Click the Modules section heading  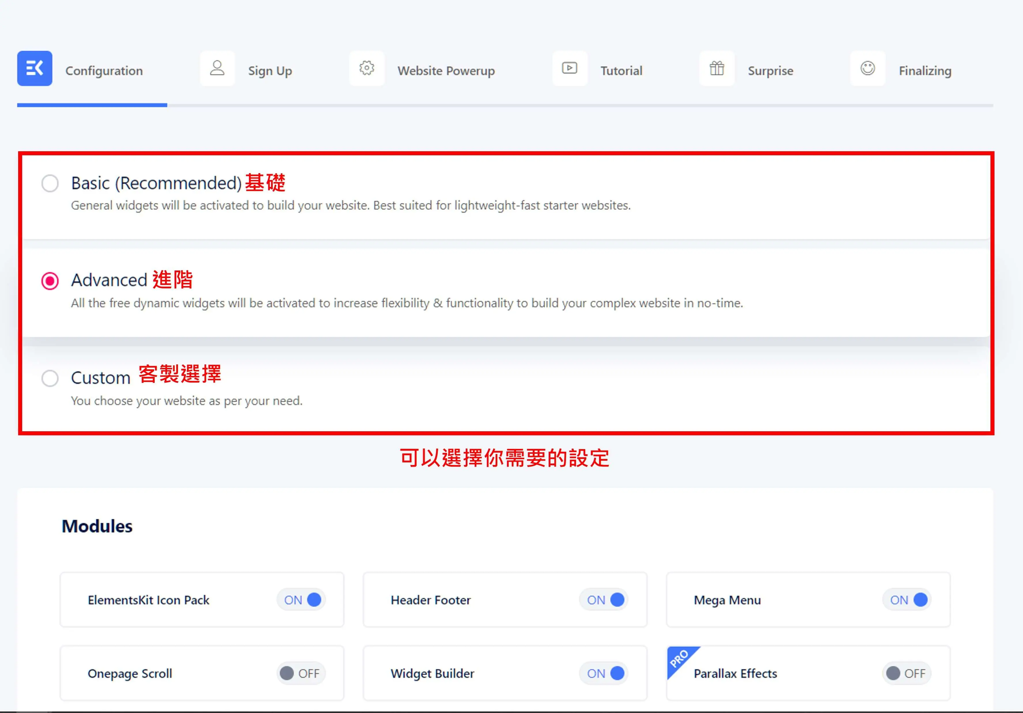pyautogui.click(x=97, y=526)
